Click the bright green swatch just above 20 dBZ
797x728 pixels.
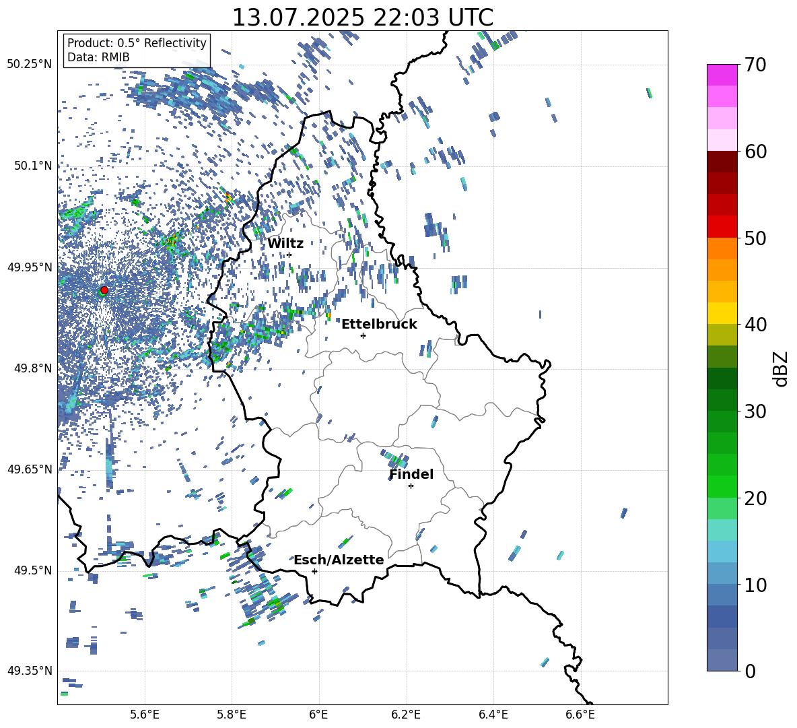pyautogui.click(x=722, y=486)
